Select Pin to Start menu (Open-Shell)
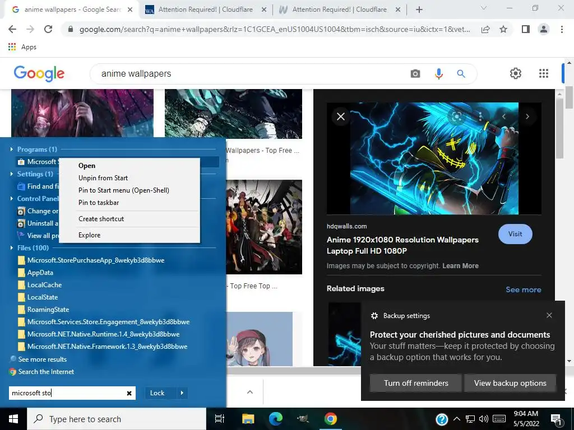The image size is (574, 430). (124, 190)
